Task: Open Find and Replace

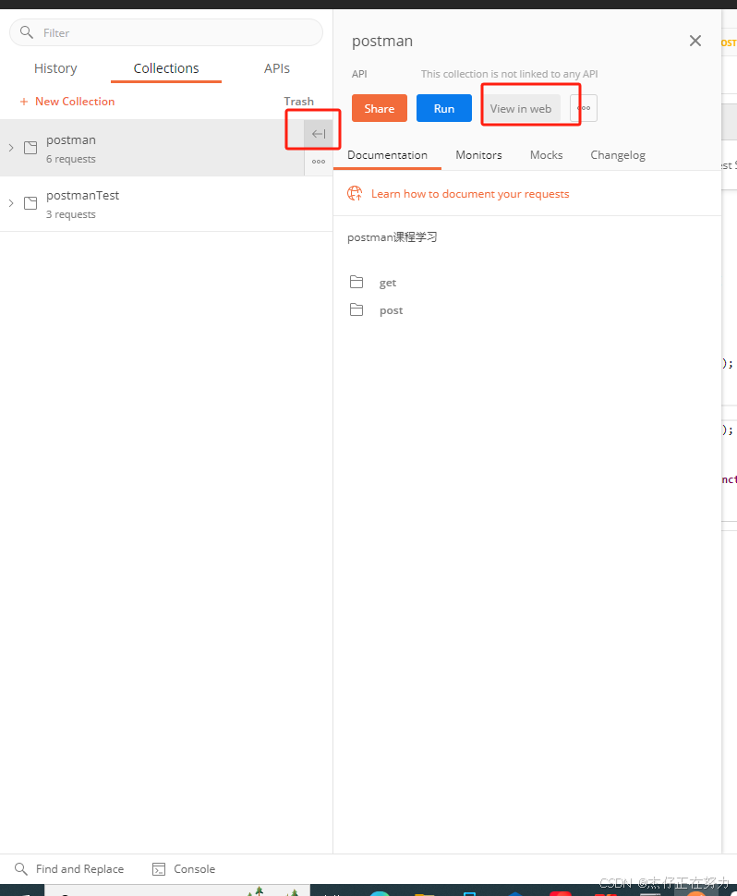Action: pos(80,868)
